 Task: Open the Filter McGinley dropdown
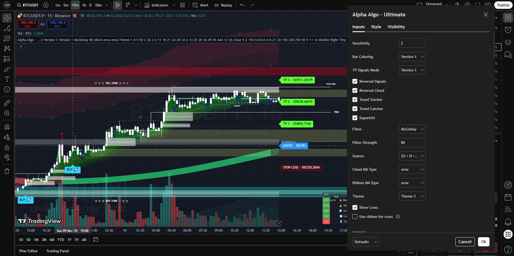(412, 129)
